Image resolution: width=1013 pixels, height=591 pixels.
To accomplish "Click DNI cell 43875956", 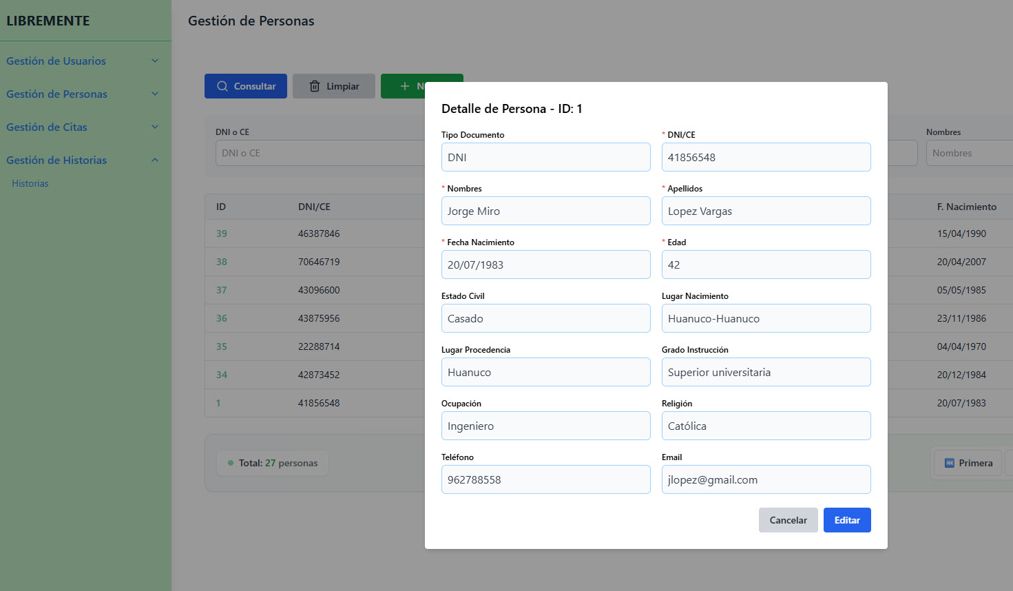I will coord(319,318).
